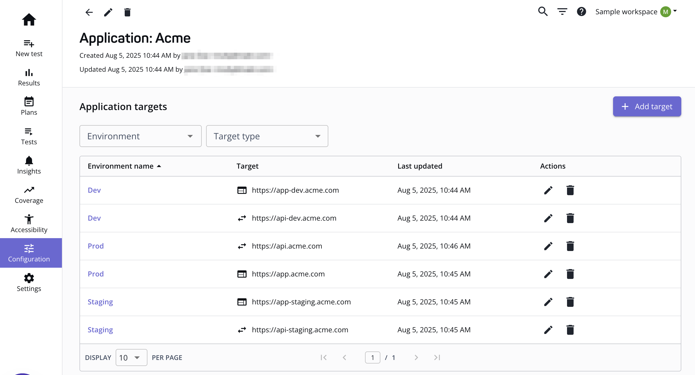The image size is (695, 375).
Task: Expand the Environment filter dropdown
Action: 140,136
